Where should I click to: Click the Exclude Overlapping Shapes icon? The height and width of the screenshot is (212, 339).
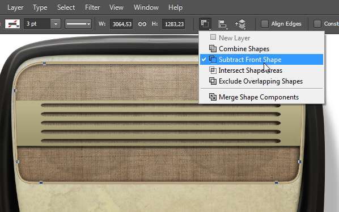(213, 81)
